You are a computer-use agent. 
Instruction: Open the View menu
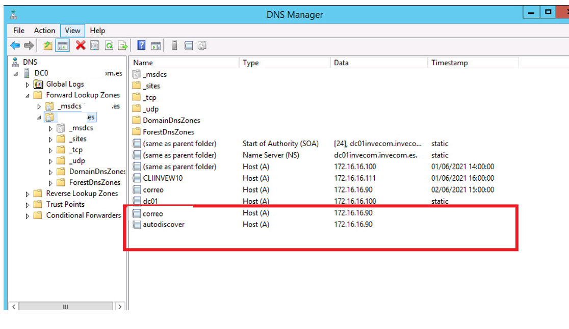click(x=72, y=31)
